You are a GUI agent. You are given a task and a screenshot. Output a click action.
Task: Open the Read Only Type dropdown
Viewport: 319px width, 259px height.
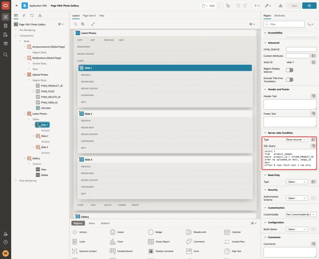(297, 182)
